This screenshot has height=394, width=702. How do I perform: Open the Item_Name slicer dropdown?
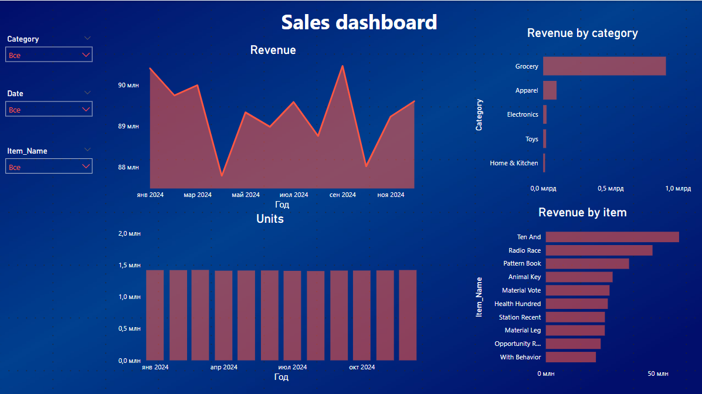click(49, 167)
